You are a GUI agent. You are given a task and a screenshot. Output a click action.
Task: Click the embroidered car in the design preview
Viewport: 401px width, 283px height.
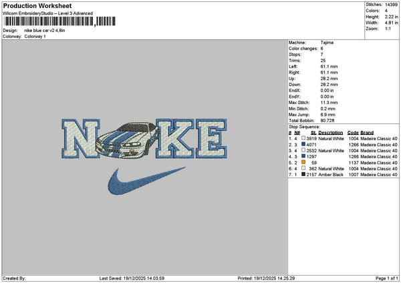128,139
